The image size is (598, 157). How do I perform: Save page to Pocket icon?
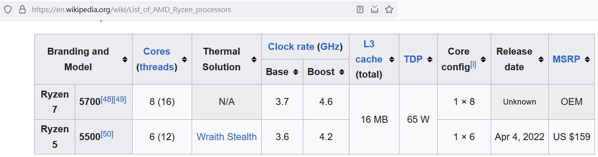375,9
